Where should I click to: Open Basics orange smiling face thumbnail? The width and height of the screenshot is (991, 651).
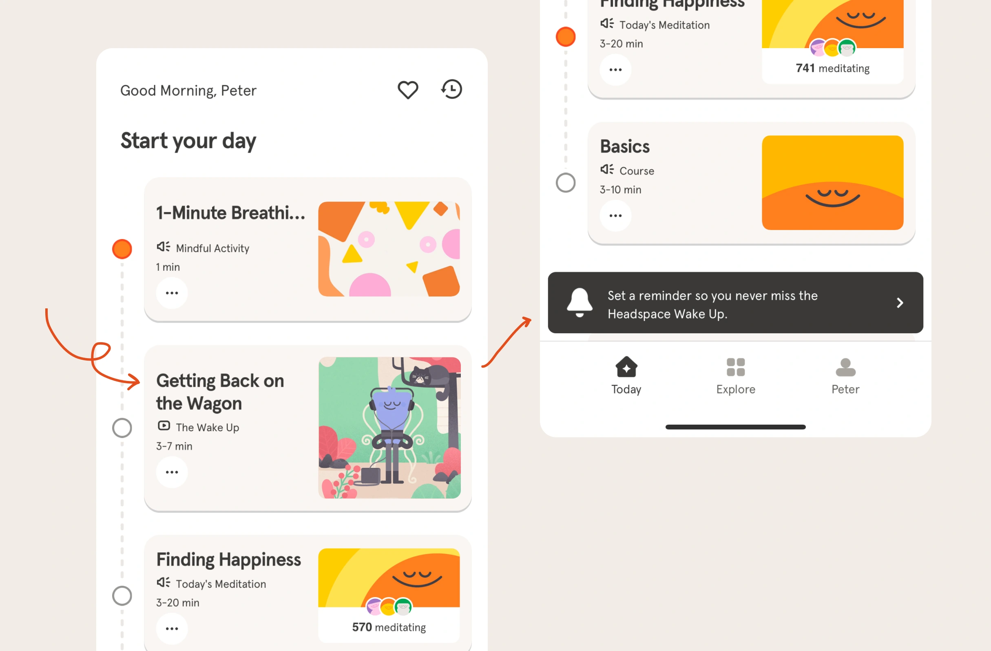pos(833,183)
